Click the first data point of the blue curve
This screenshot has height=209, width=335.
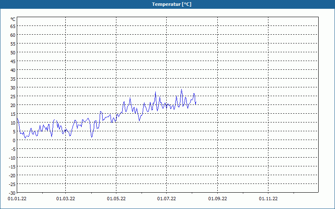click(17, 118)
